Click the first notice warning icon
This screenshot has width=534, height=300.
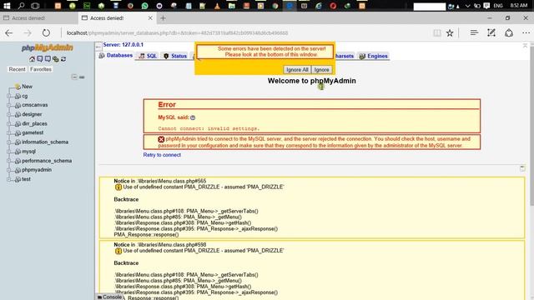click(118, 187)
